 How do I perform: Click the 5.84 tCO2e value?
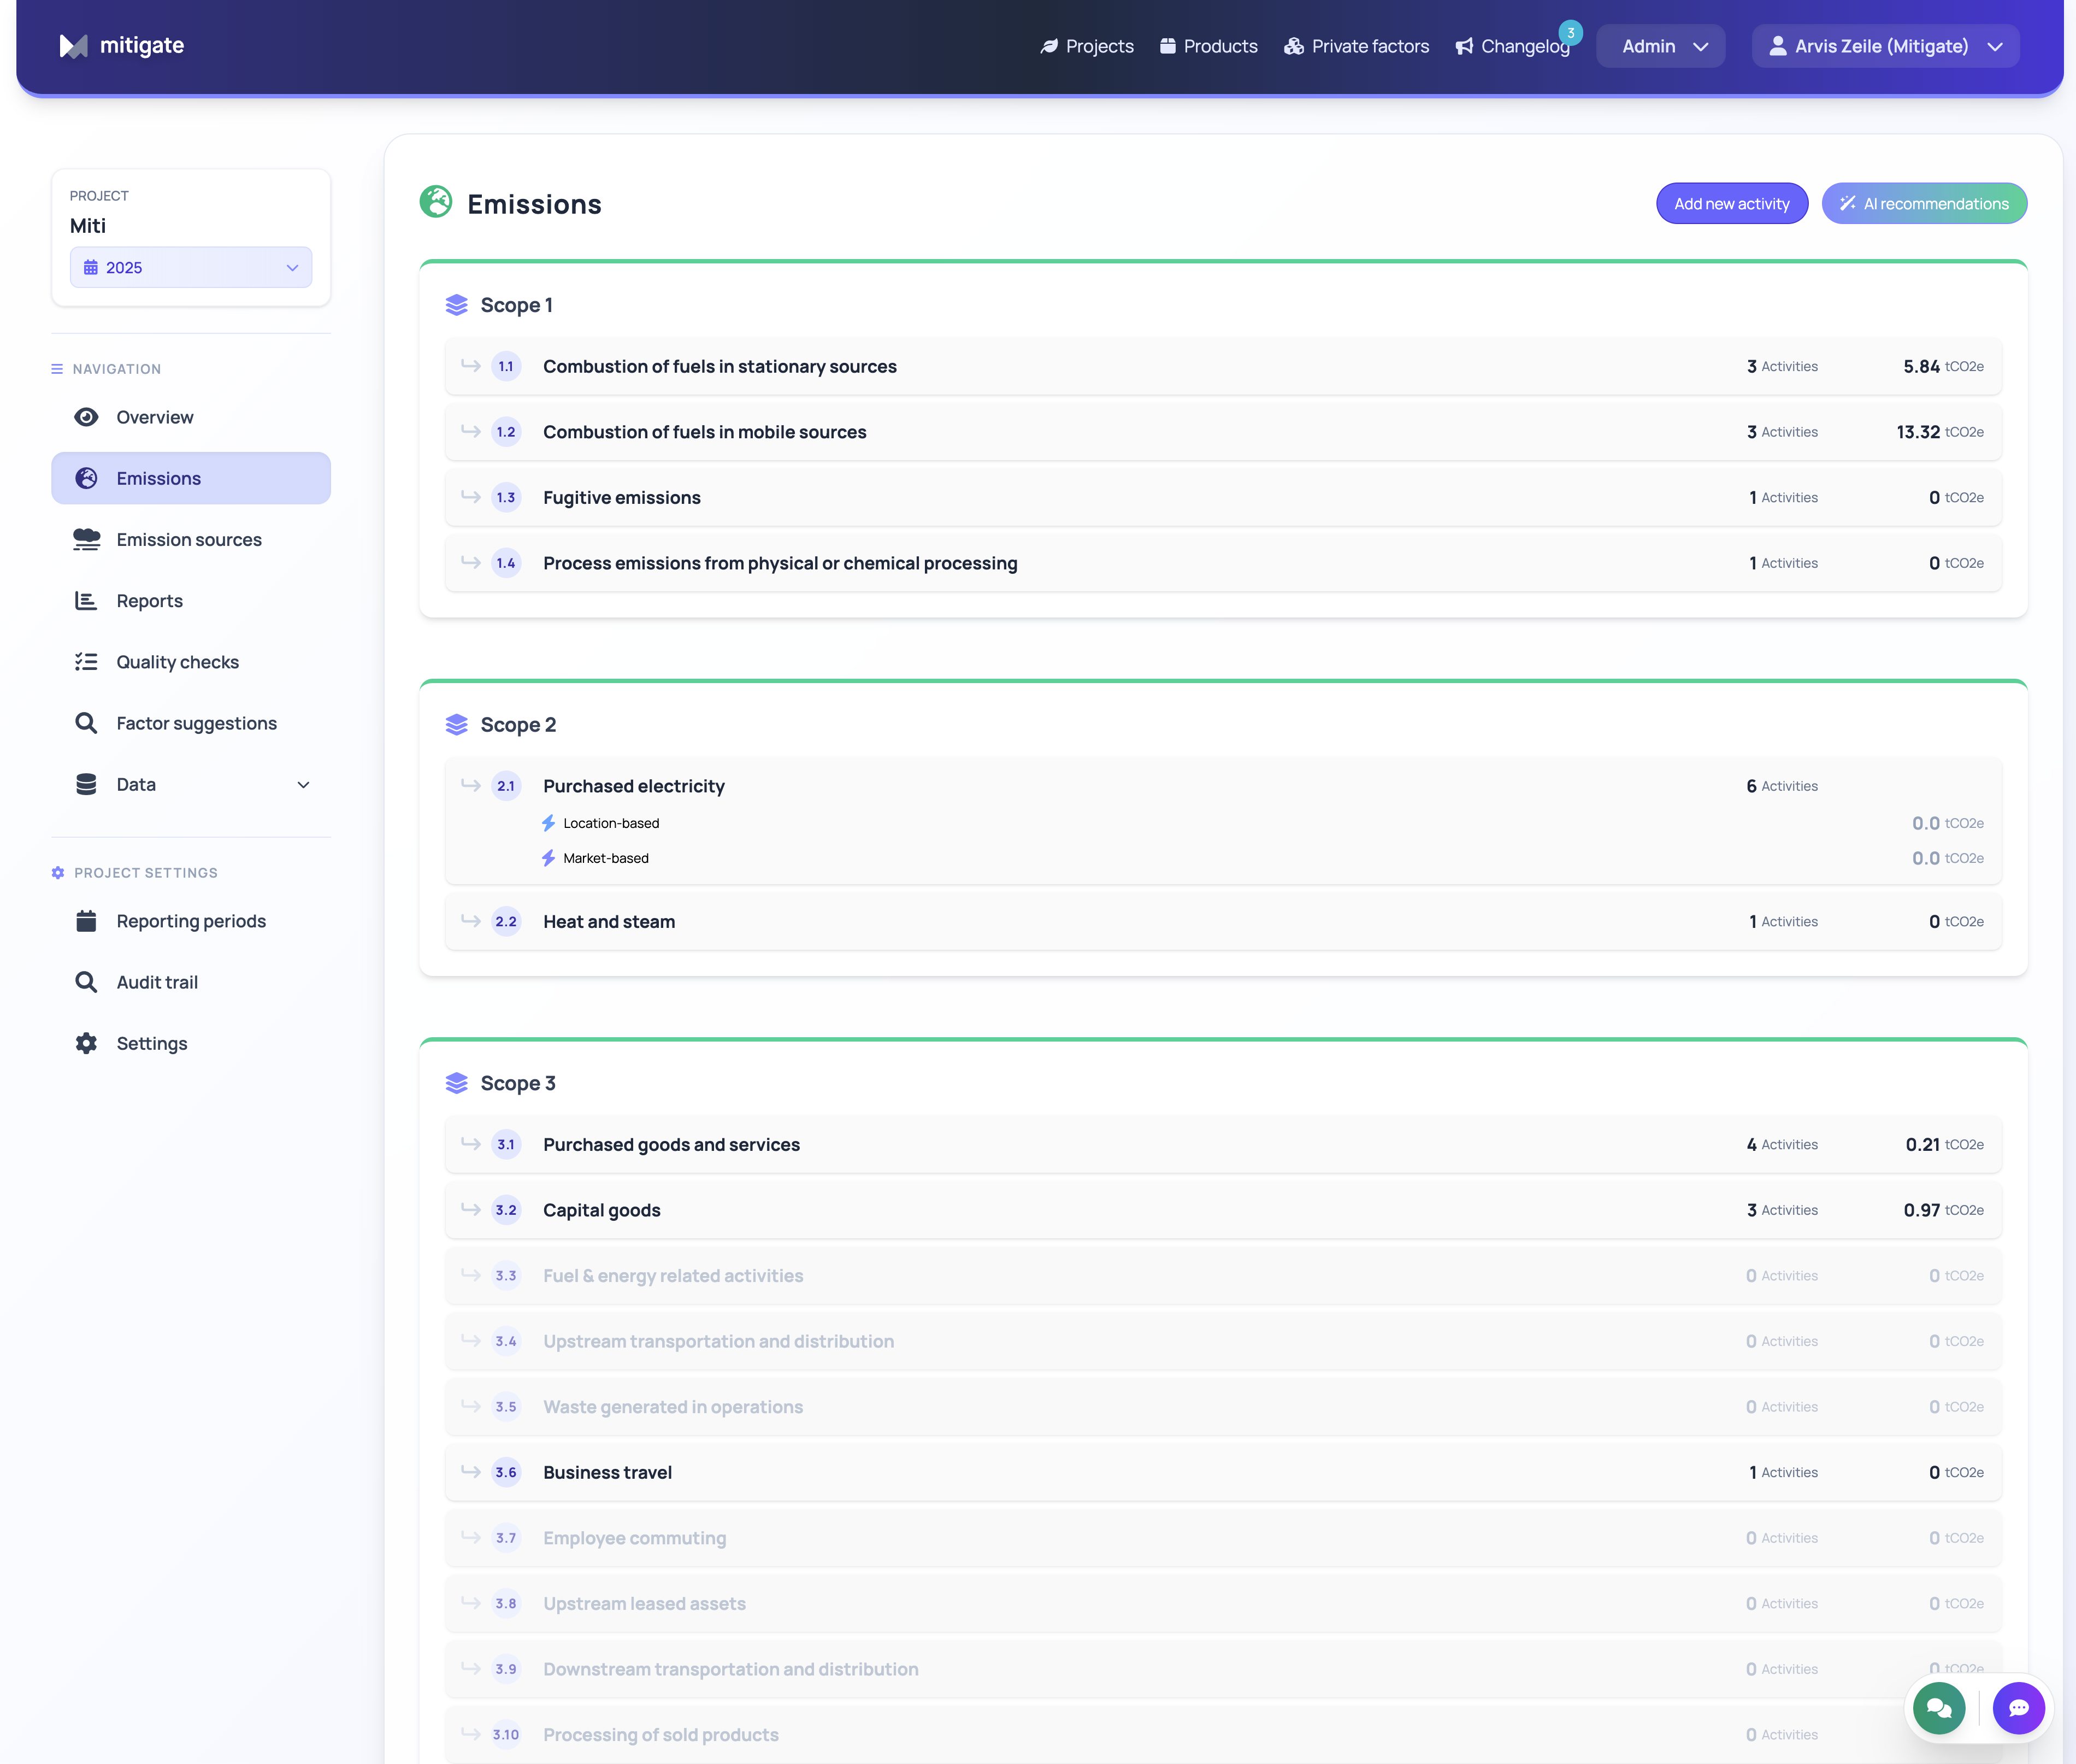pyautogui.click(x=1943, y=366)
